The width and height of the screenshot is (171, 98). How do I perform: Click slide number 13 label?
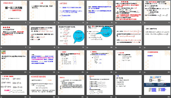25,72
